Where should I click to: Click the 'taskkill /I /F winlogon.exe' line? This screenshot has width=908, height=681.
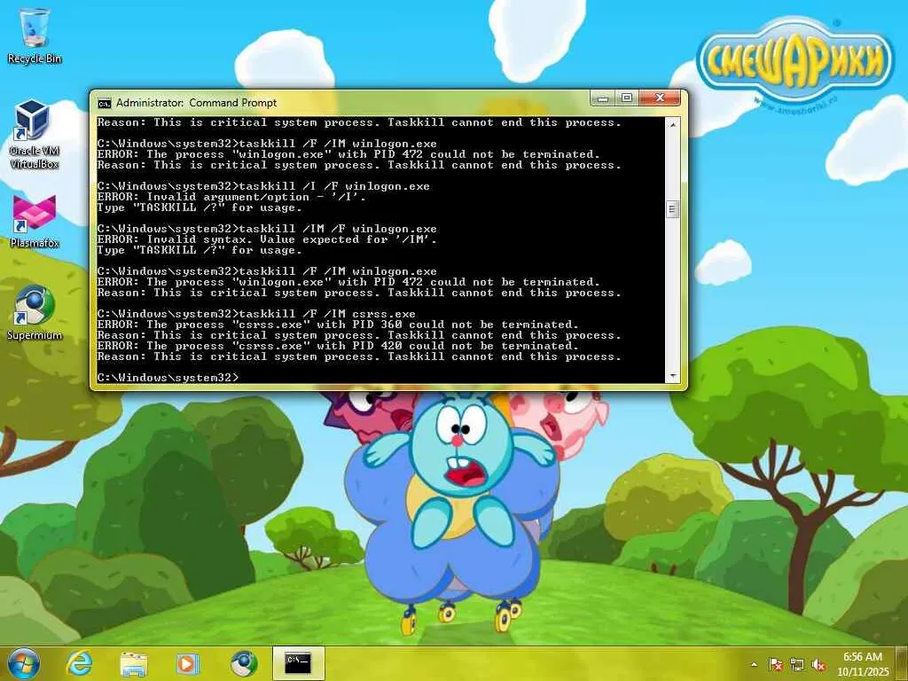[x=263, y=186]
